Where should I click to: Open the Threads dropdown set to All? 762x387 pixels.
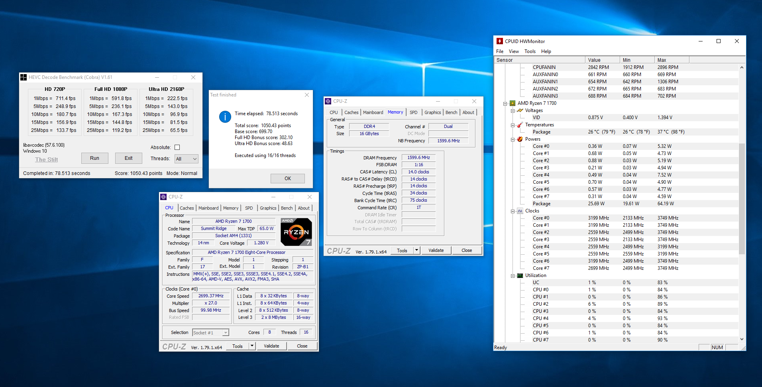tap(187, 159)
